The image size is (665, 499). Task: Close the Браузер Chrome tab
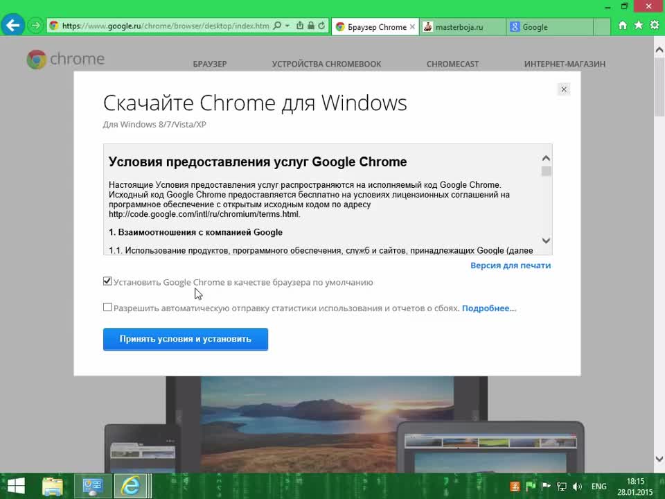click(x=411, y=27)
